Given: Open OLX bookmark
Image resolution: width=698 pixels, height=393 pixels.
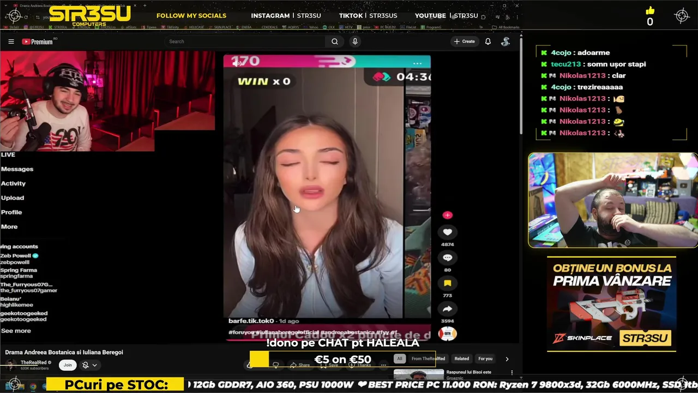Looking at the screenshot, I should [328, 27].
